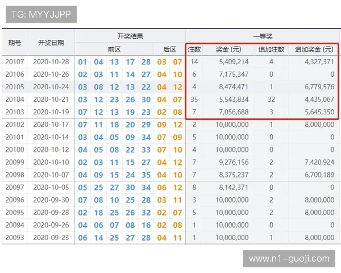Select prize amount 5,409,214
The height and width of the screenshot is (273, 341).
pyautogui.click(x=232, y=62)
